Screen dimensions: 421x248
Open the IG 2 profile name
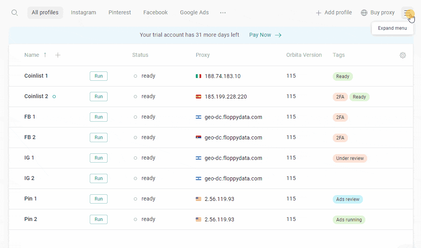coord(29,178)
